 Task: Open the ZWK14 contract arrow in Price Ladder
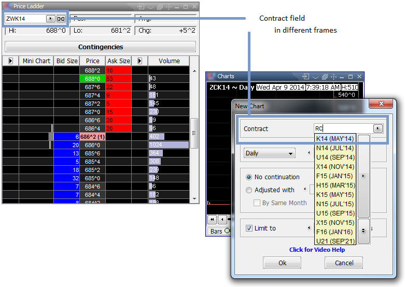tap(50, 19)
